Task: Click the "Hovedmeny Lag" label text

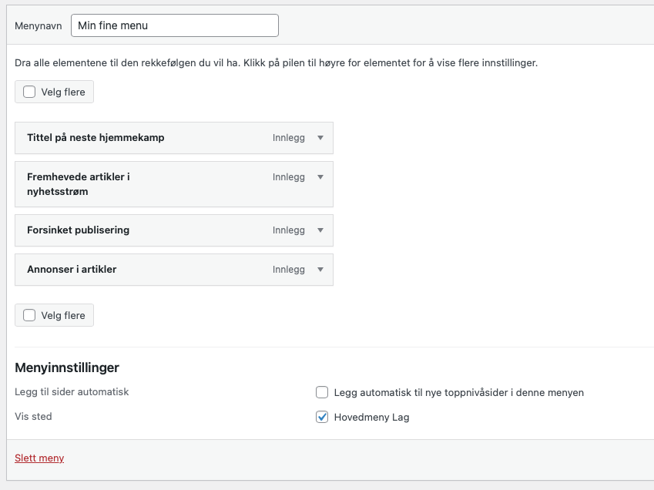Action: coord(371,417)
